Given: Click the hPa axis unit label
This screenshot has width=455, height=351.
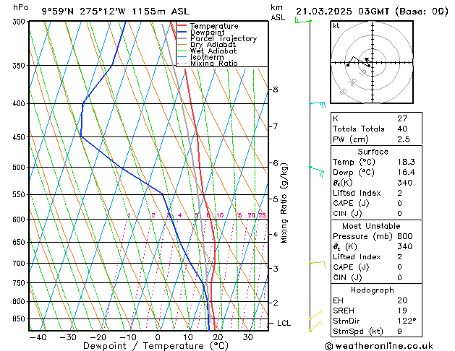Looking at the screenshot, I should point(20,7).
